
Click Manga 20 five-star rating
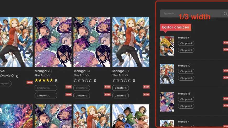[44, 80]
